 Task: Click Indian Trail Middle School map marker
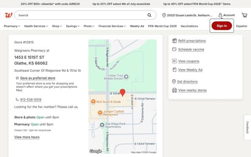(x=126, y=77)
